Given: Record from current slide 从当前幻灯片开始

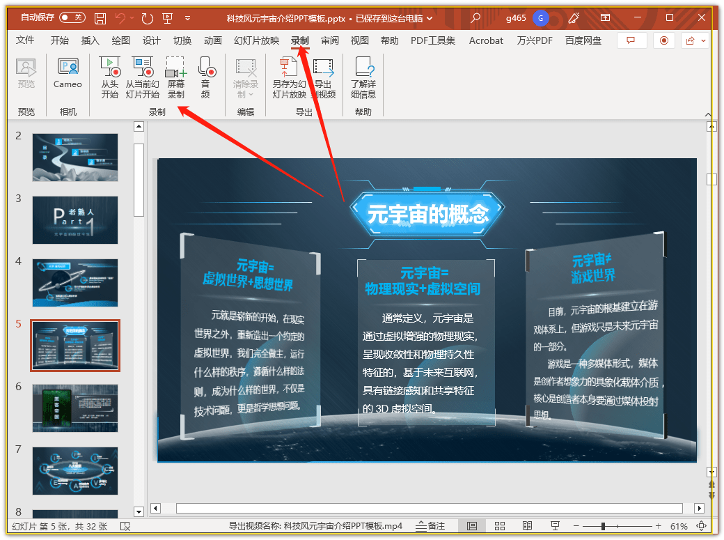Looking at the screenshot, I should pos(142,77).
